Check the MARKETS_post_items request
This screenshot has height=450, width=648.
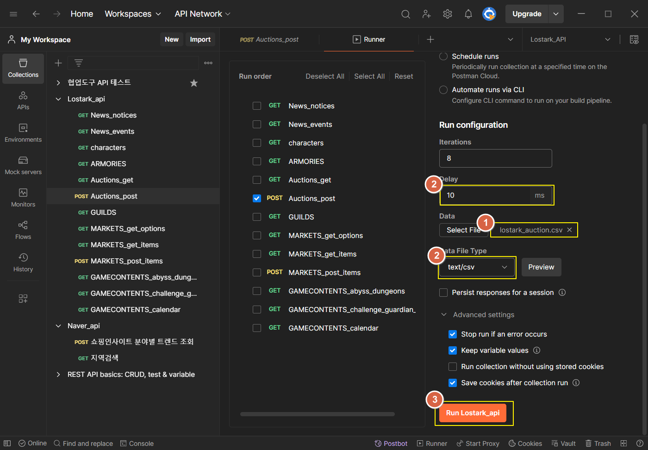257,273
